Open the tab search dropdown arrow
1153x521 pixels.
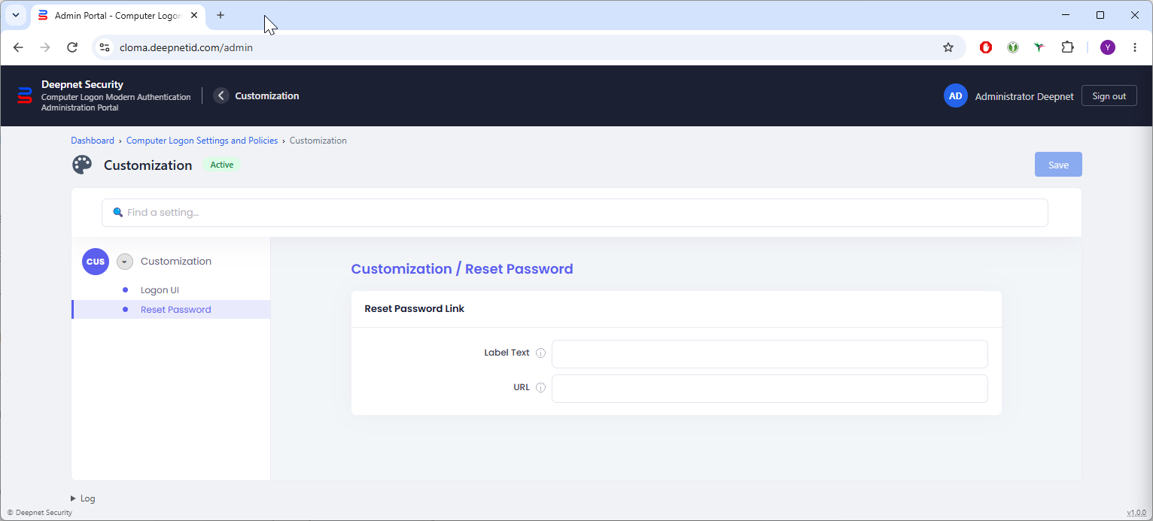(x=16, y=15)
